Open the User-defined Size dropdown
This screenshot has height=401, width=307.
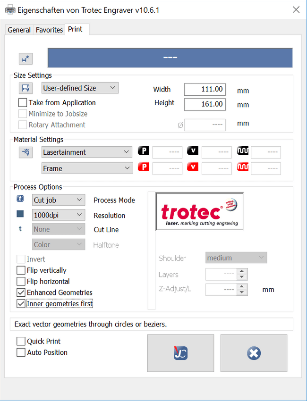tap(80, 88)
